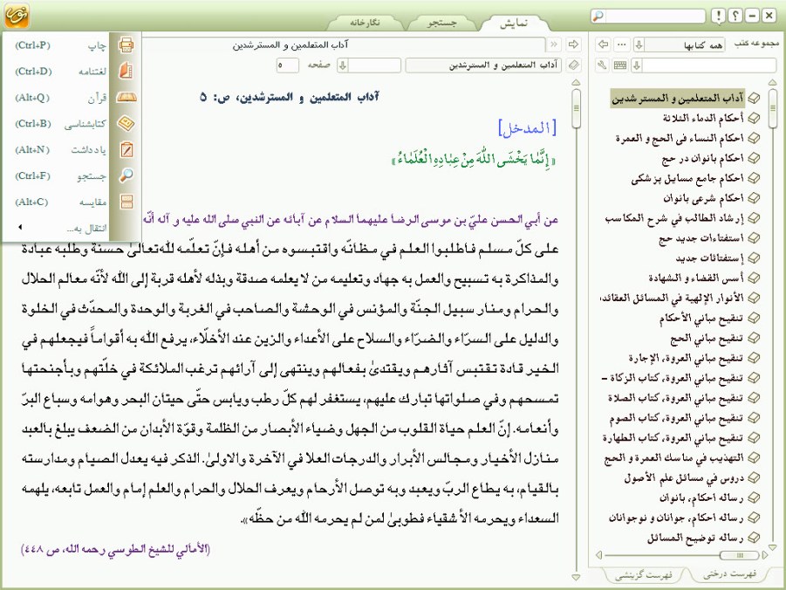Select the لغتنامه (Ctrl+D) menu item
786x590 pixels.
[x=61, y=72]
